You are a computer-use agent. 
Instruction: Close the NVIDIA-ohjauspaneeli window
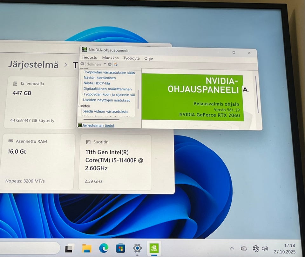249,53
